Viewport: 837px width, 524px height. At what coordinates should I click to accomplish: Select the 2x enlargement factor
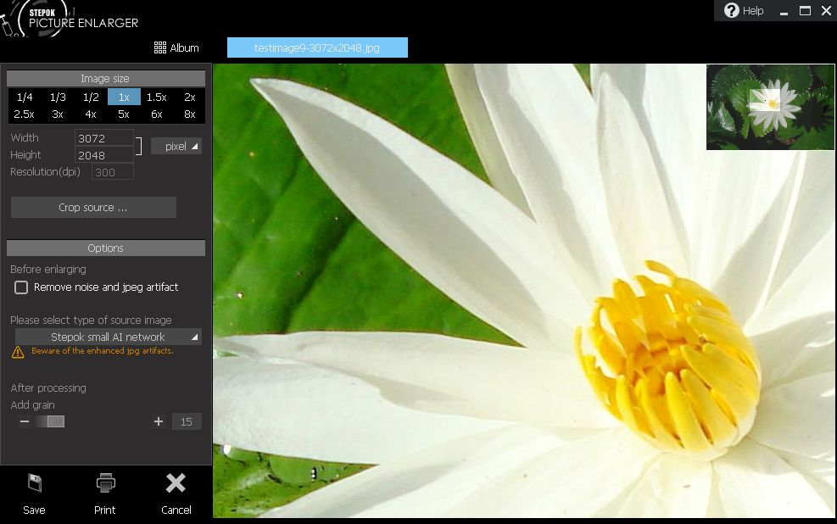pos(188,97)
